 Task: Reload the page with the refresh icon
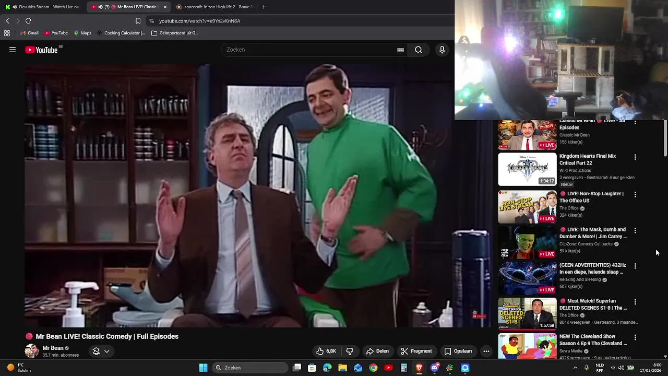29,21
